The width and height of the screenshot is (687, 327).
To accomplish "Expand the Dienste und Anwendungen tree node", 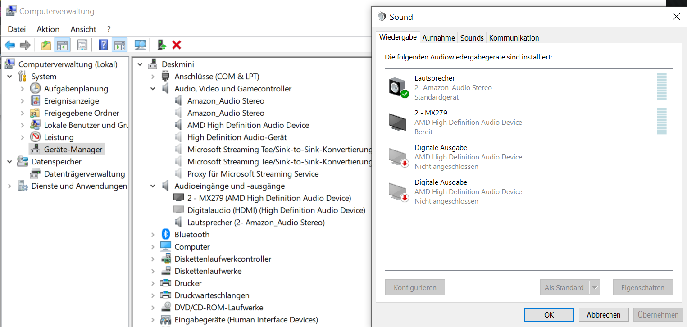I will click(x=9, y=186).
